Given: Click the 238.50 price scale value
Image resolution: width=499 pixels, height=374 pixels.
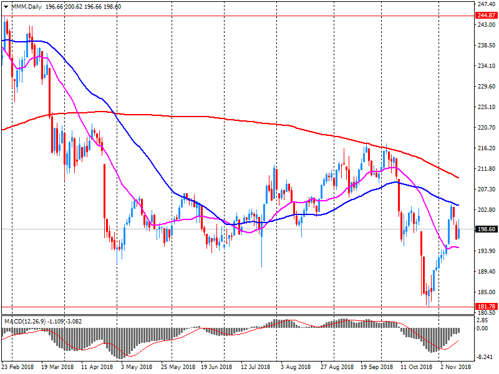Looking at the screenshot, I should (x=487, y=45).
